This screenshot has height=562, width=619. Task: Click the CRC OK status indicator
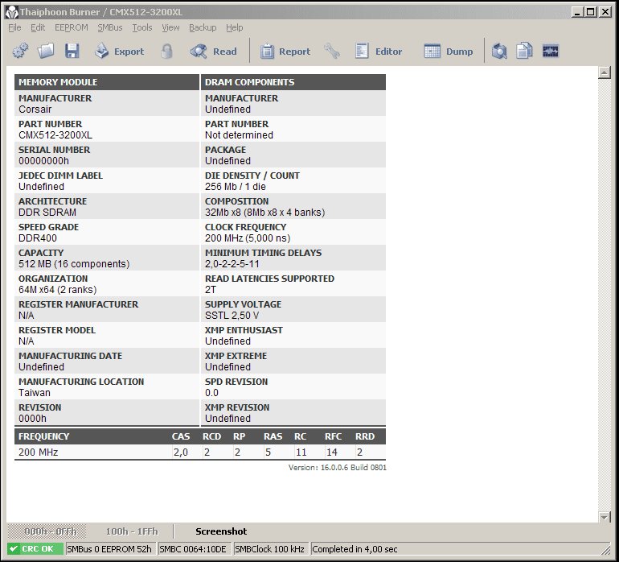pyautogui.click(x=35, y=548)
